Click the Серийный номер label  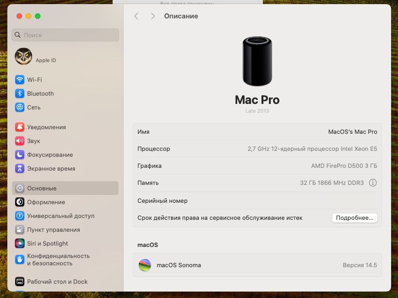click(x=162, y=201)
